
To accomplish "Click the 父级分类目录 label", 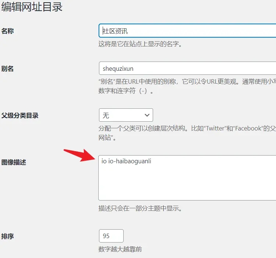I will tap(20, 115).
